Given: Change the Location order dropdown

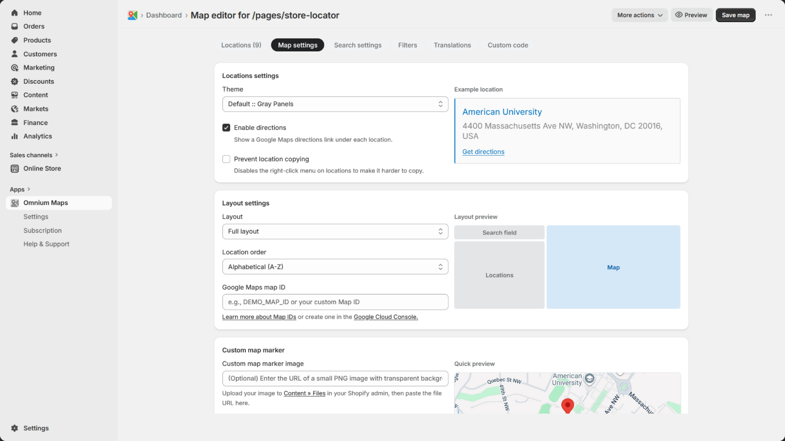Looking at the screenshot, I should (x=335, y=267).
